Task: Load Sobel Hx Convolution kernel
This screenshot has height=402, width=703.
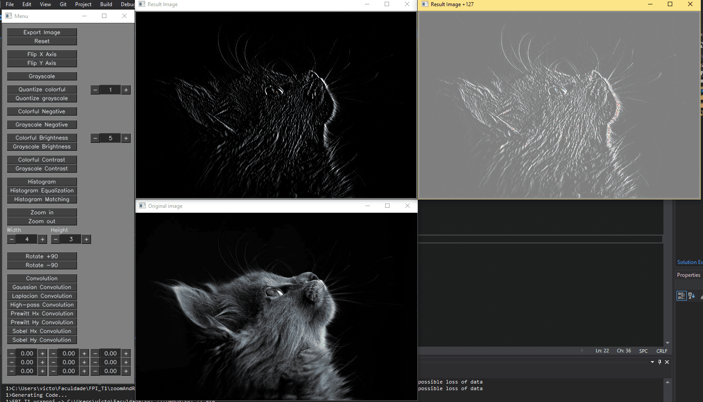Action: pyautogui.click(x=42, y=331)
